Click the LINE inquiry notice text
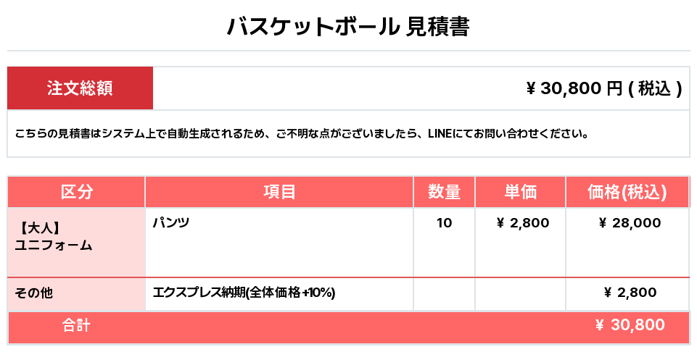697x352 pixels. pos(302,133)
